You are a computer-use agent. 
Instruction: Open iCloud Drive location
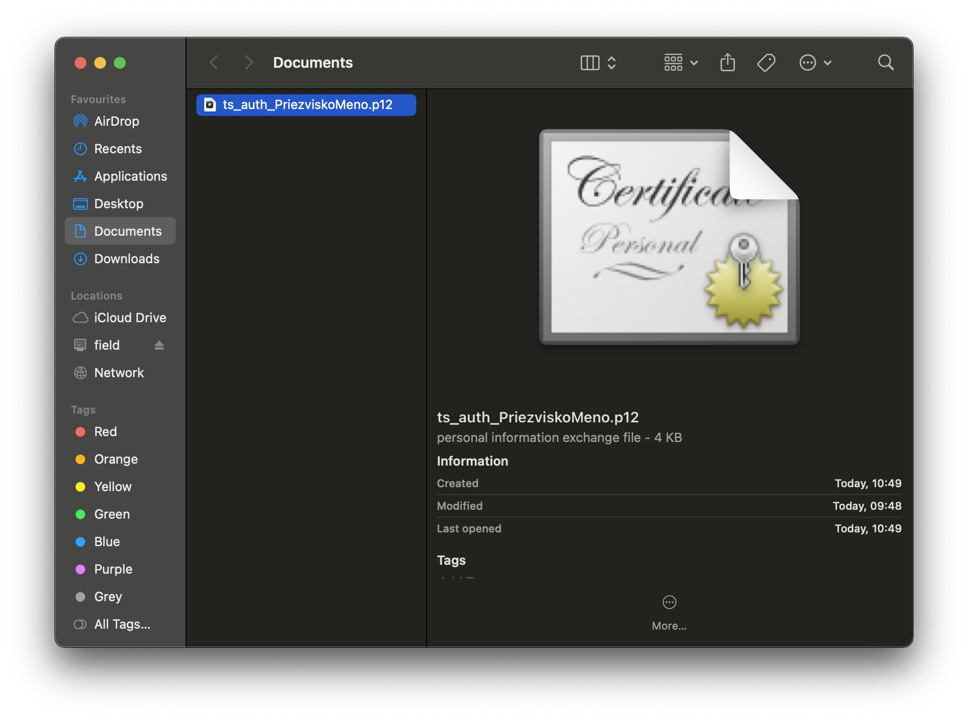(120, 318)
